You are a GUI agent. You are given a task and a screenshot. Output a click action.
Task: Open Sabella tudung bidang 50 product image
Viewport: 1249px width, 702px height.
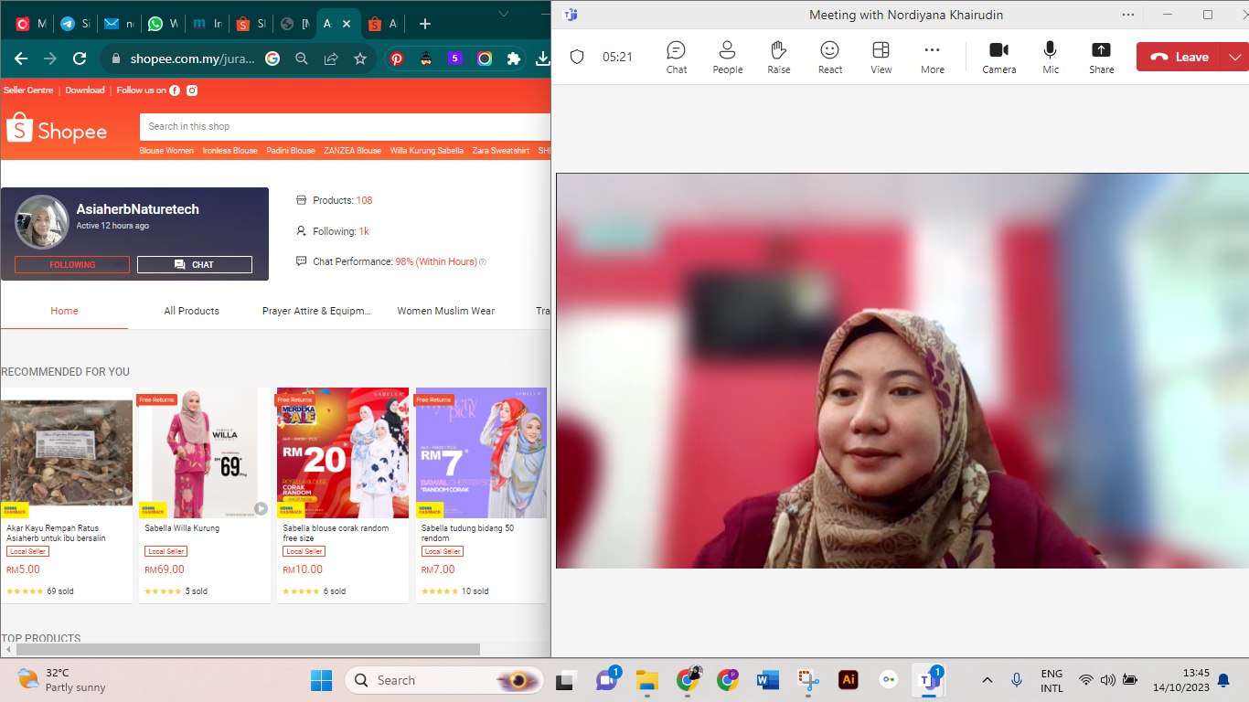pyautogui.click(x=482, y=452)
